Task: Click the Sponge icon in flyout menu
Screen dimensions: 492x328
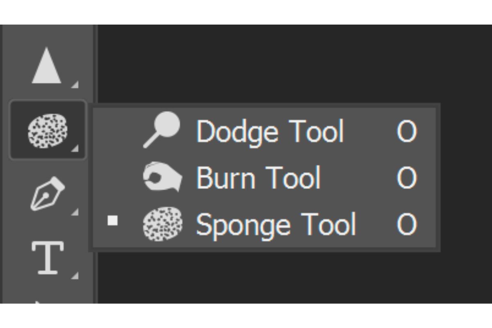Action: [162, 224]
